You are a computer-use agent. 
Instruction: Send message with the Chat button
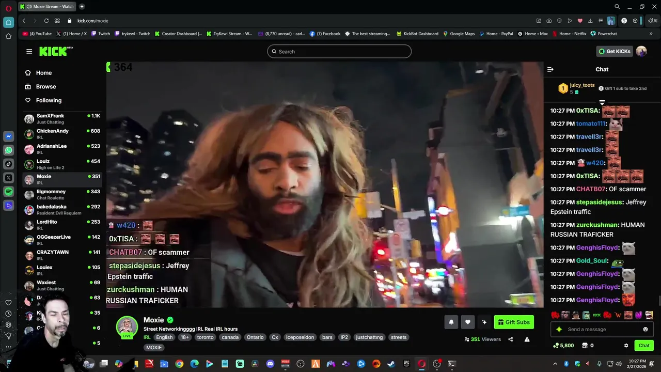[644, 346]
